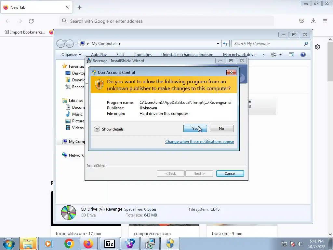Click the Favorites star icon
The image size is (333, 250).
(65, 66)
